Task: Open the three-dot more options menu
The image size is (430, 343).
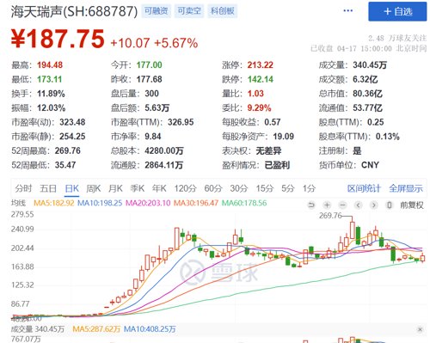Action: (x=347, y=11)
